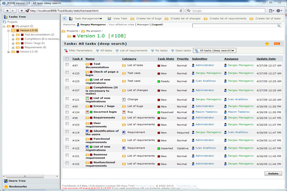Click the orange RSS feed icon
Viewport: 287px width, 191px height.
pos(276,43)
